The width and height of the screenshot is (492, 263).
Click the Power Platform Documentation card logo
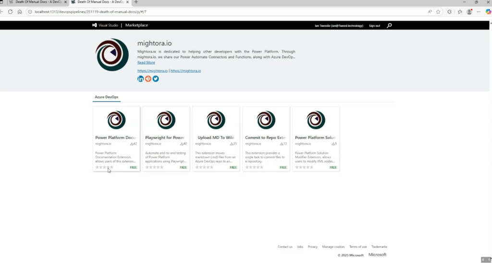tap(116, 120)
